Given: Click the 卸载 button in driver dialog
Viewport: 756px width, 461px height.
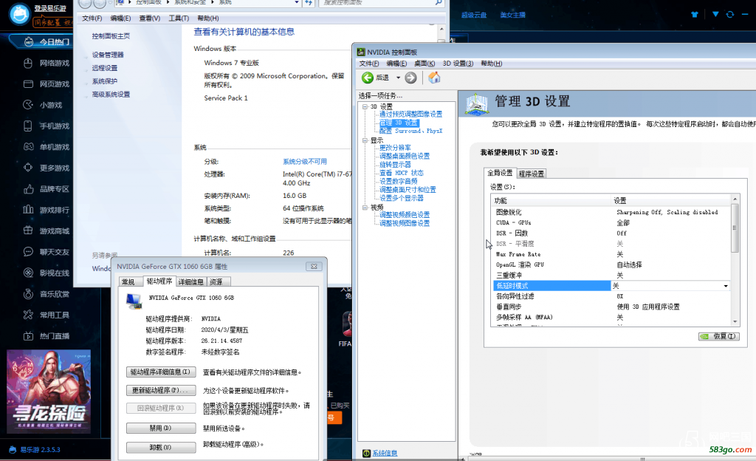Looking at the screenshot, I should point(160,447).
